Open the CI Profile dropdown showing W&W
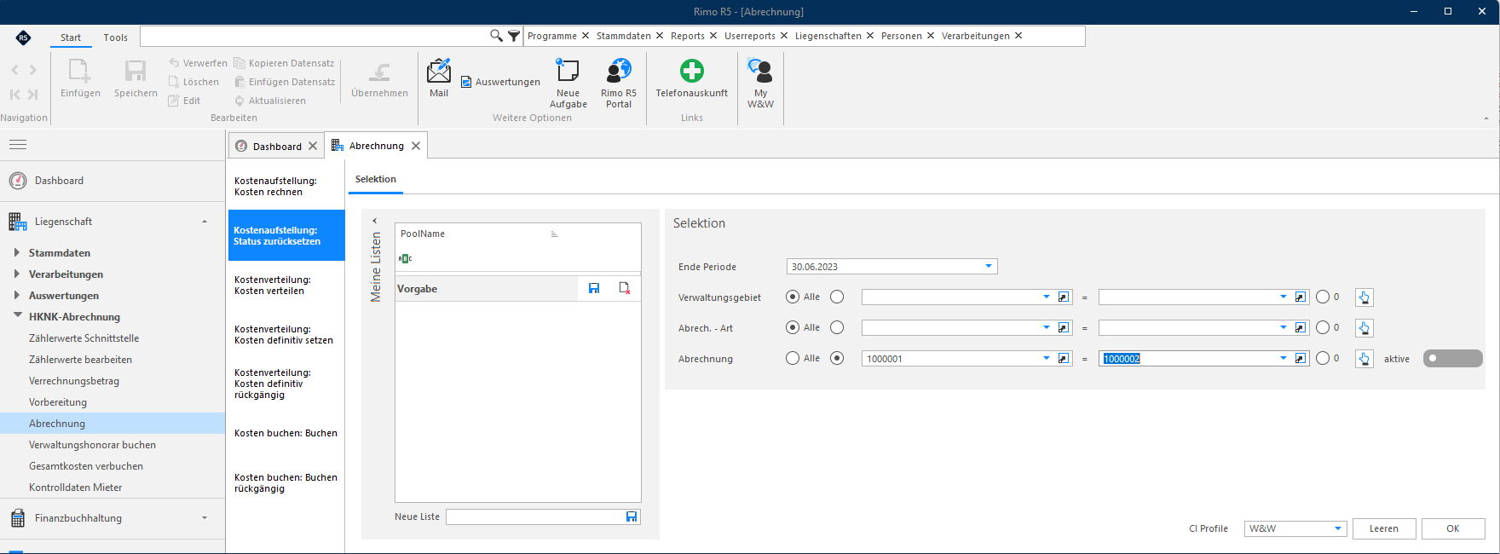1500x554 pixels. tap(1338, 528)
